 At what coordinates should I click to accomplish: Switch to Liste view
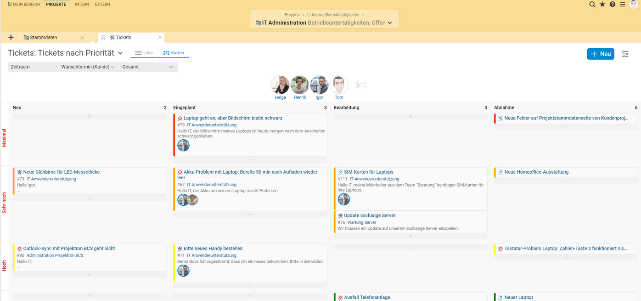[144, 53]
